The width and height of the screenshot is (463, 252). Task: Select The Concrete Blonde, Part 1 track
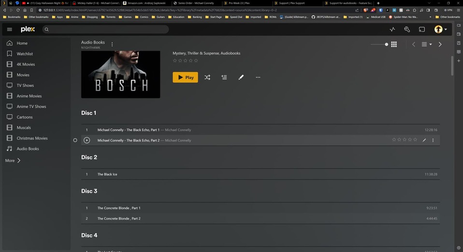260,208
